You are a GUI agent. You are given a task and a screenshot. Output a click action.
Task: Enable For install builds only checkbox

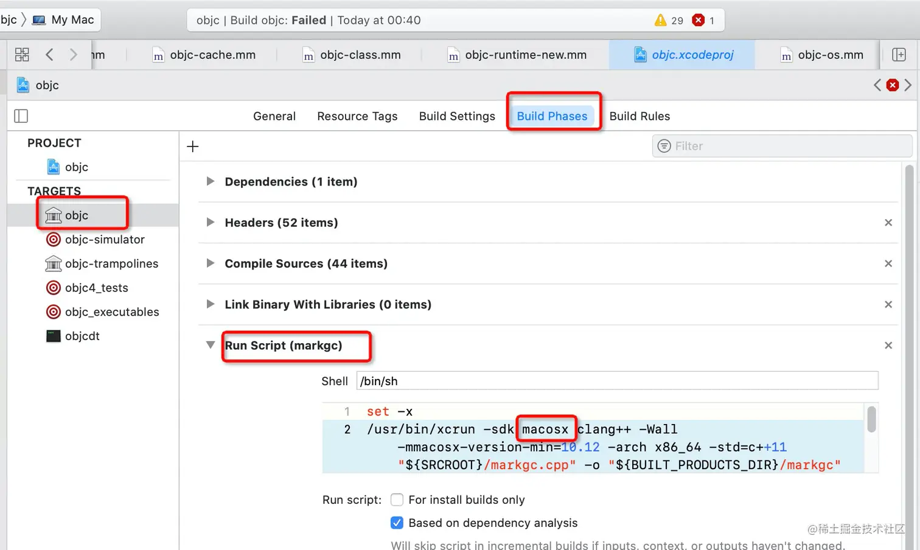pos(397,500)
